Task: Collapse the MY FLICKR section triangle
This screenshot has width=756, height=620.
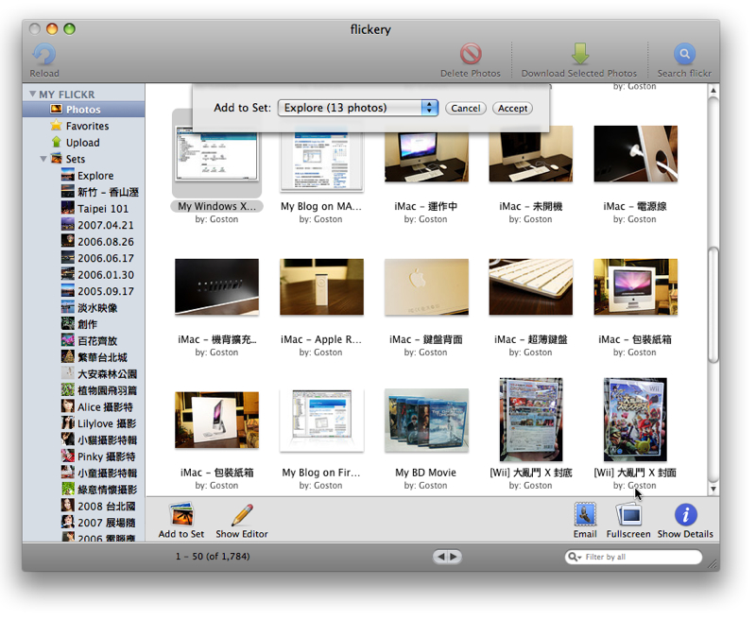Action: click(32, 94)
